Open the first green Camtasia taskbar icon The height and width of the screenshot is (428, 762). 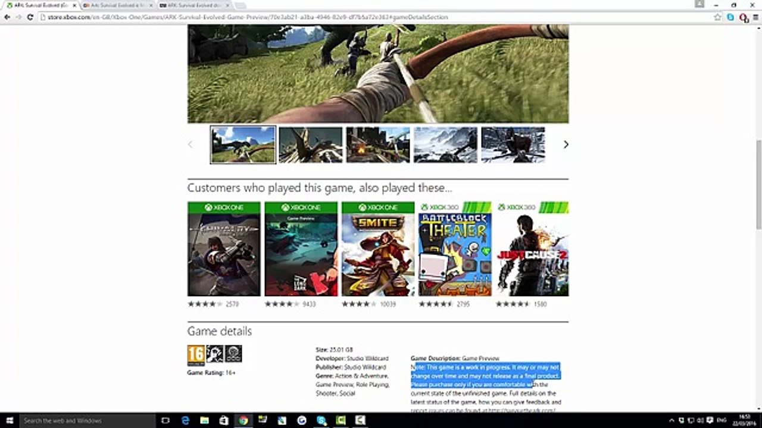[341, 420]
